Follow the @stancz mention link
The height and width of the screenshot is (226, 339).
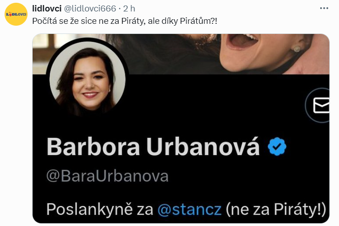[x=189, y=209]
